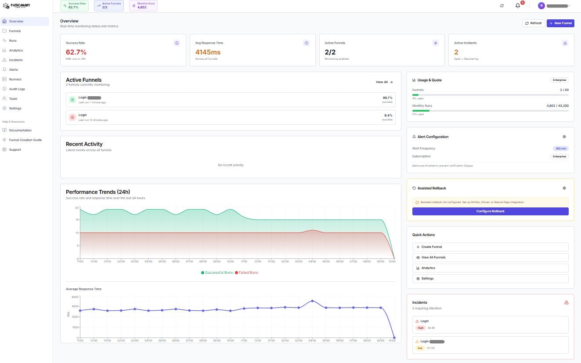Open Funnels in the sidebar

(x=15, y=31)
